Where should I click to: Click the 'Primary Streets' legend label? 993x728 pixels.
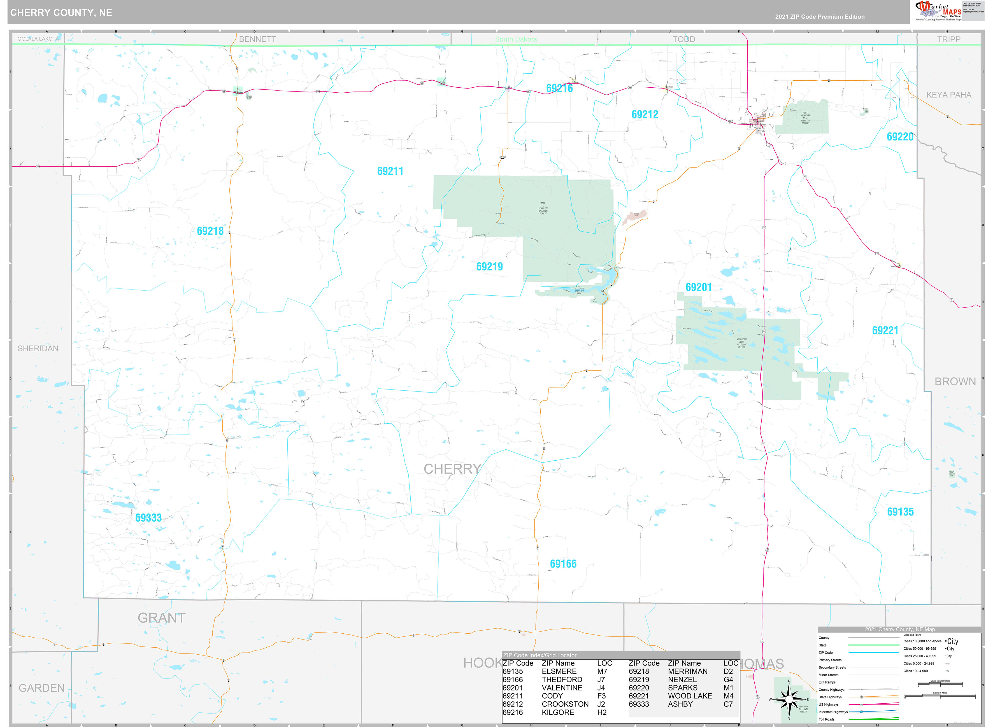coord(830,660)
